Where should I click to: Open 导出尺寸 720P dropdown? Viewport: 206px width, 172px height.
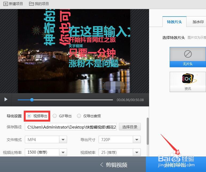coord(119,139)
